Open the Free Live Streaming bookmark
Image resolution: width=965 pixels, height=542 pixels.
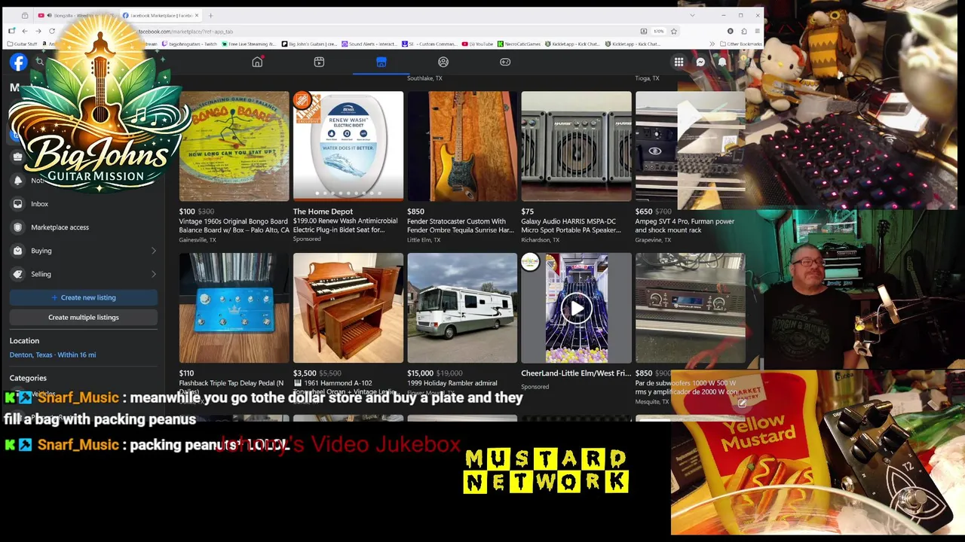249,44
